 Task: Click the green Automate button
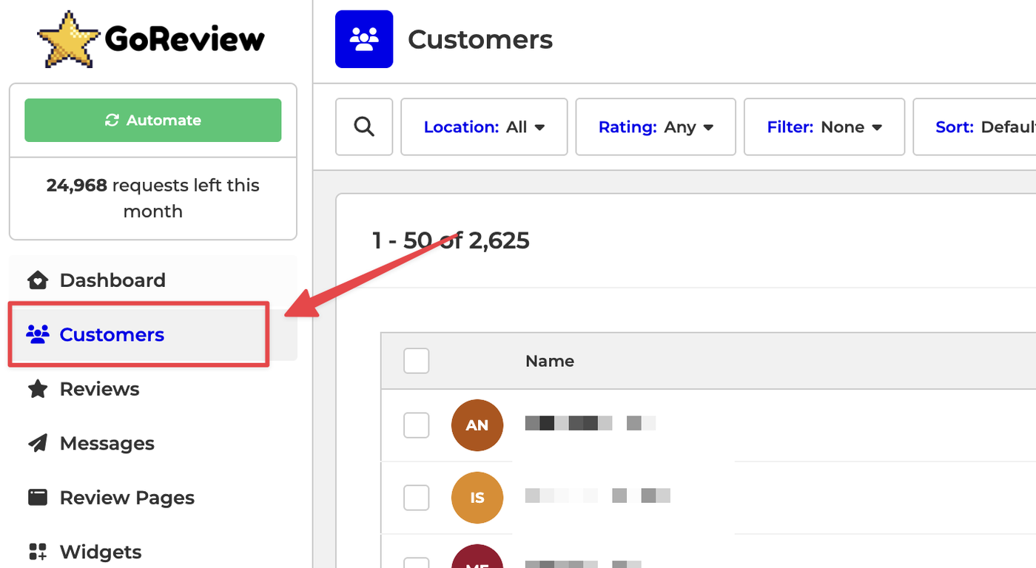point(153,120)
